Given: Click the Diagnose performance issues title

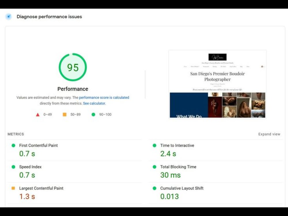Looking at the screenshot, I should [49, 16].
